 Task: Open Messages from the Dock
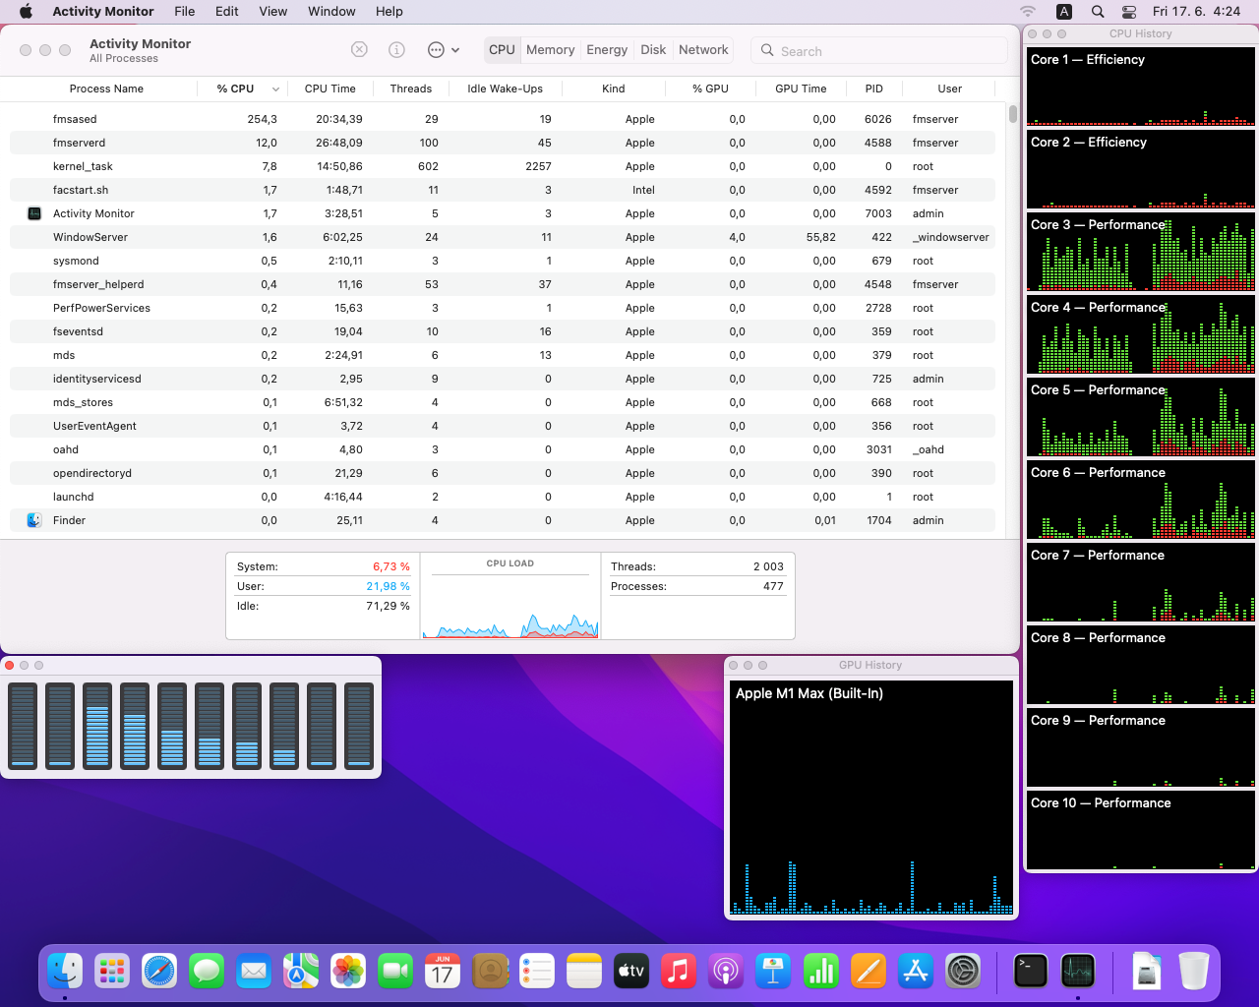[207, 972]
